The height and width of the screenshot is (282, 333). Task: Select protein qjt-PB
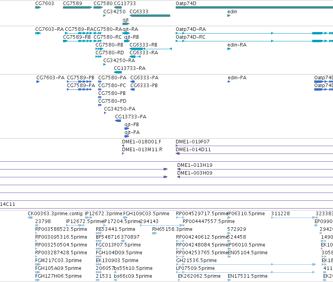(x=127, y=129)
